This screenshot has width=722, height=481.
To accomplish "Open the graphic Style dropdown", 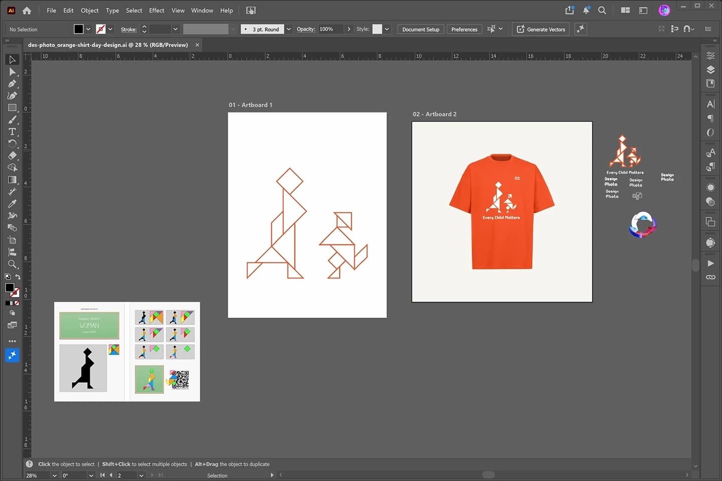I will coord(387,29).
